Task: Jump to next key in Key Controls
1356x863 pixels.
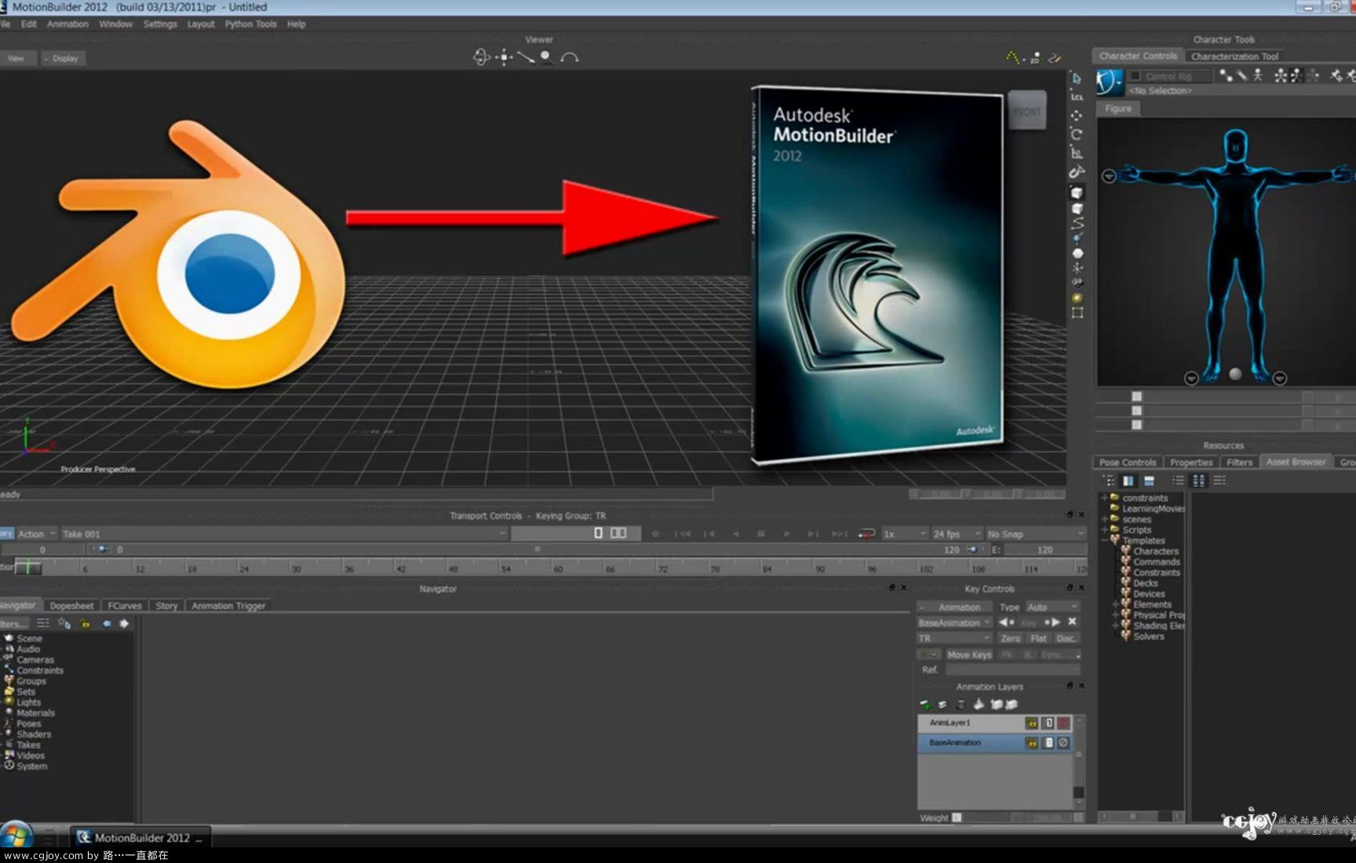Action: [1052, 622]
